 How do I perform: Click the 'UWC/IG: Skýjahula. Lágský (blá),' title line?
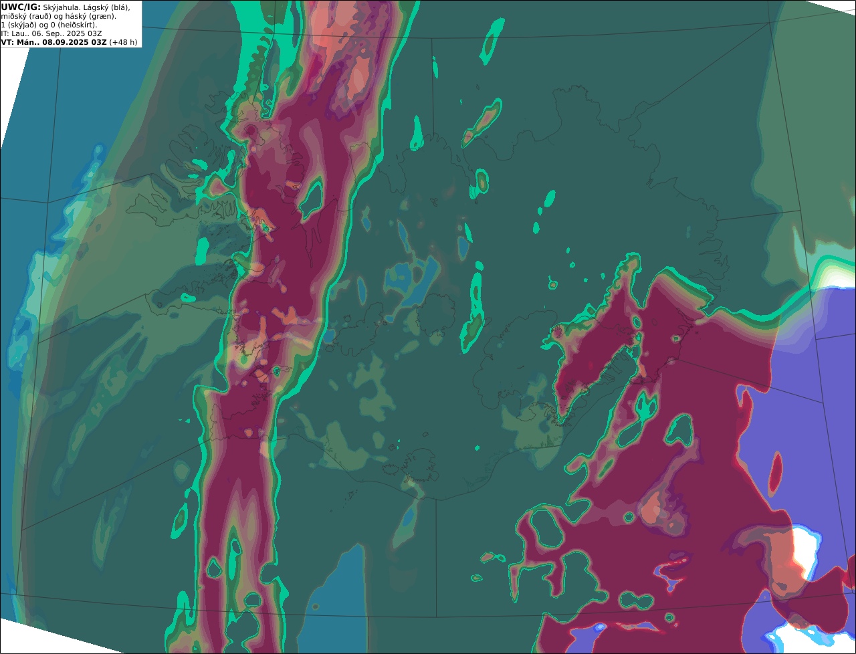point(66,7)
